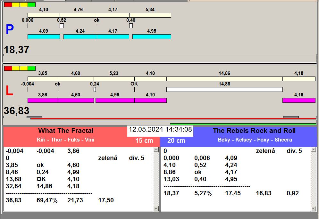Screen dimensions: 319x219
Task: Click the small marker under 0,24
Action: coord(95,90)
